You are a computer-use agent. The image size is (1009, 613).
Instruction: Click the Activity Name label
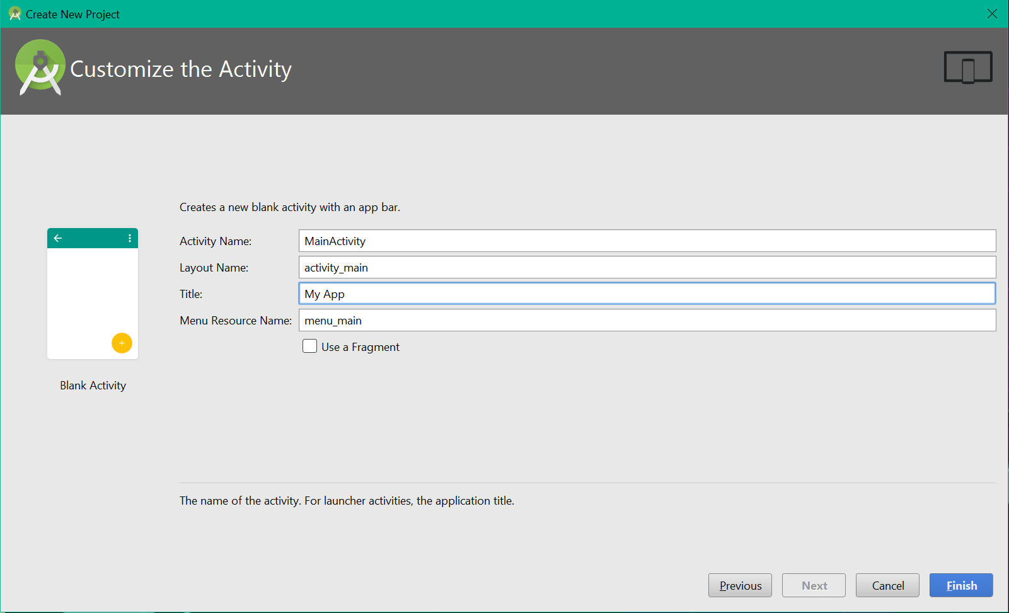[x=216, y=241]
